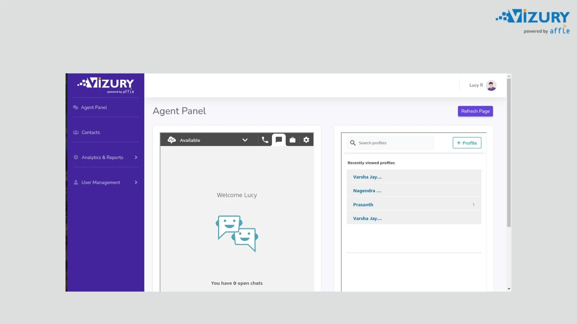Click the Vizury logo in sidebar
The width and height of the screenshot is (577, 324).
pos(106,85)
